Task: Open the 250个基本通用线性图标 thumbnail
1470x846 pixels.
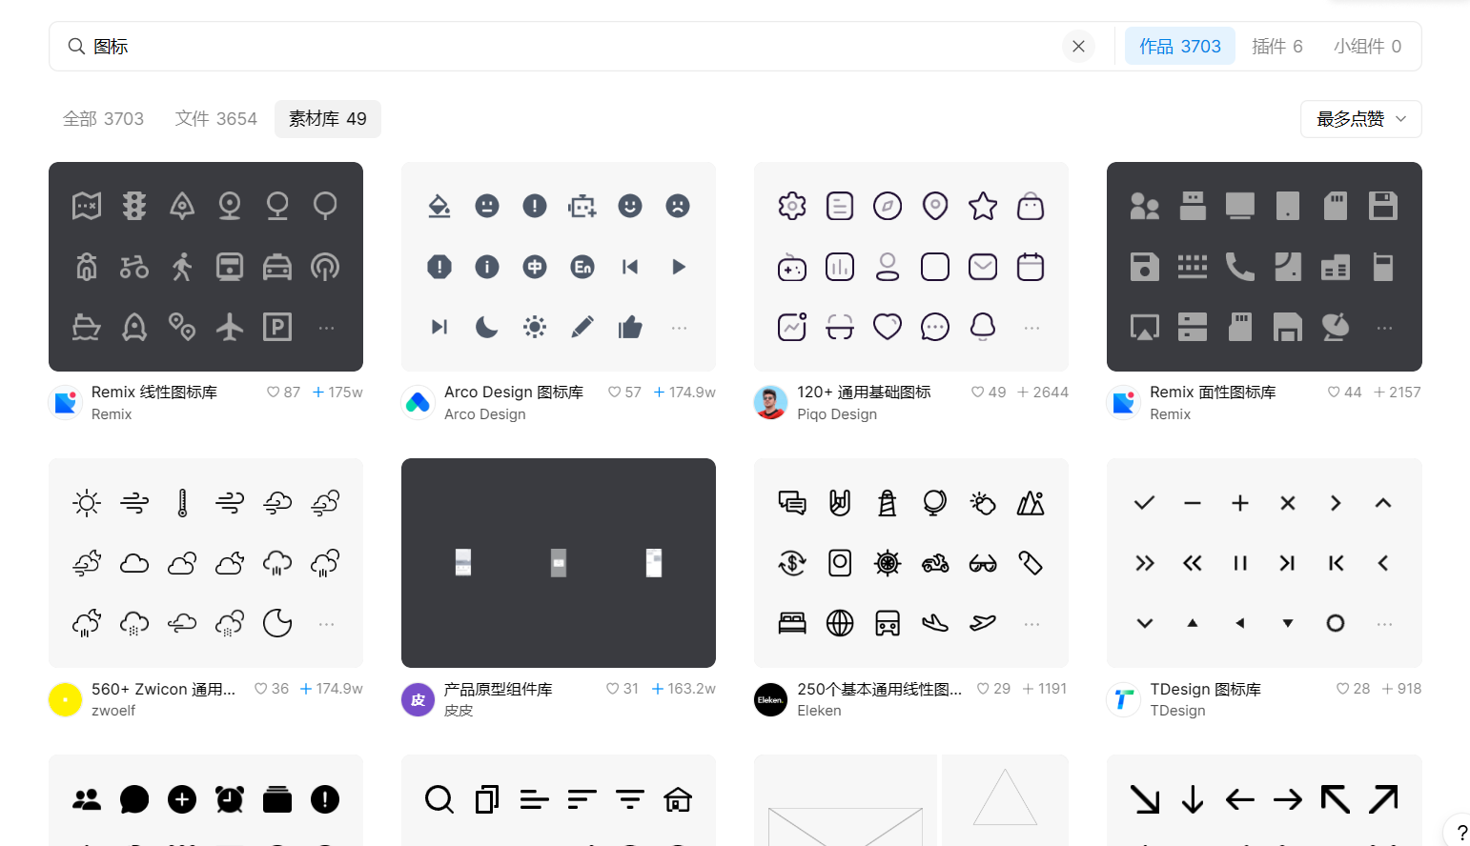Action: coord(911,563)
